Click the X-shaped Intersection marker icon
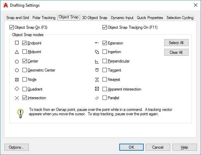 (x=17, y=98)
